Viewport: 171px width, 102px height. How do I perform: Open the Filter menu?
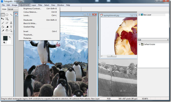pyautogui.click(x=40, y=5)
